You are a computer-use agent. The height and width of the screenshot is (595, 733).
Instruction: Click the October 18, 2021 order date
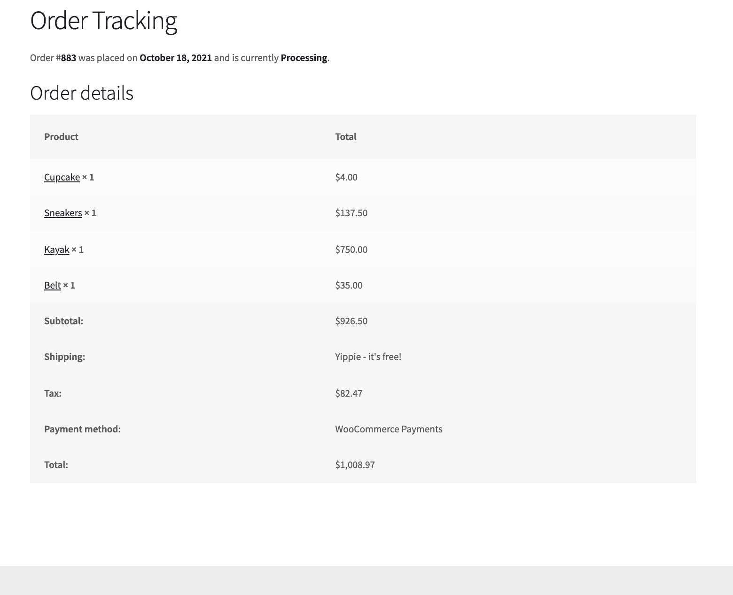pos(176,58)
